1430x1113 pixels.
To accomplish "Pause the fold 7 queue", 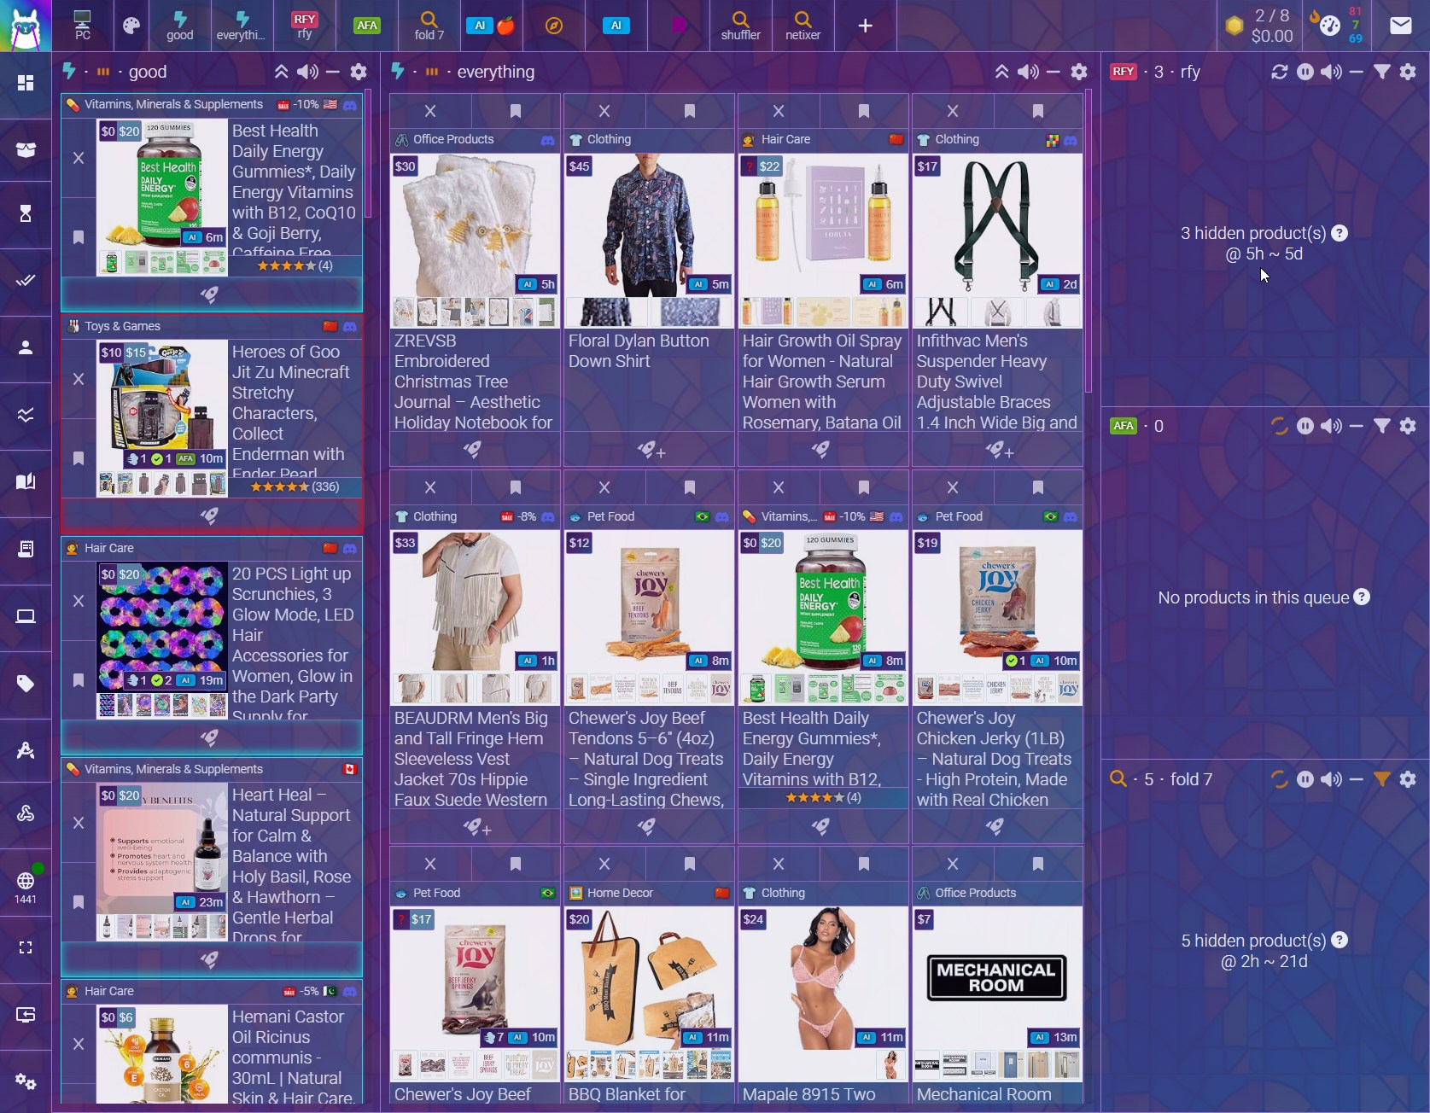I will pyautogui.click(x=1305, y=779).
